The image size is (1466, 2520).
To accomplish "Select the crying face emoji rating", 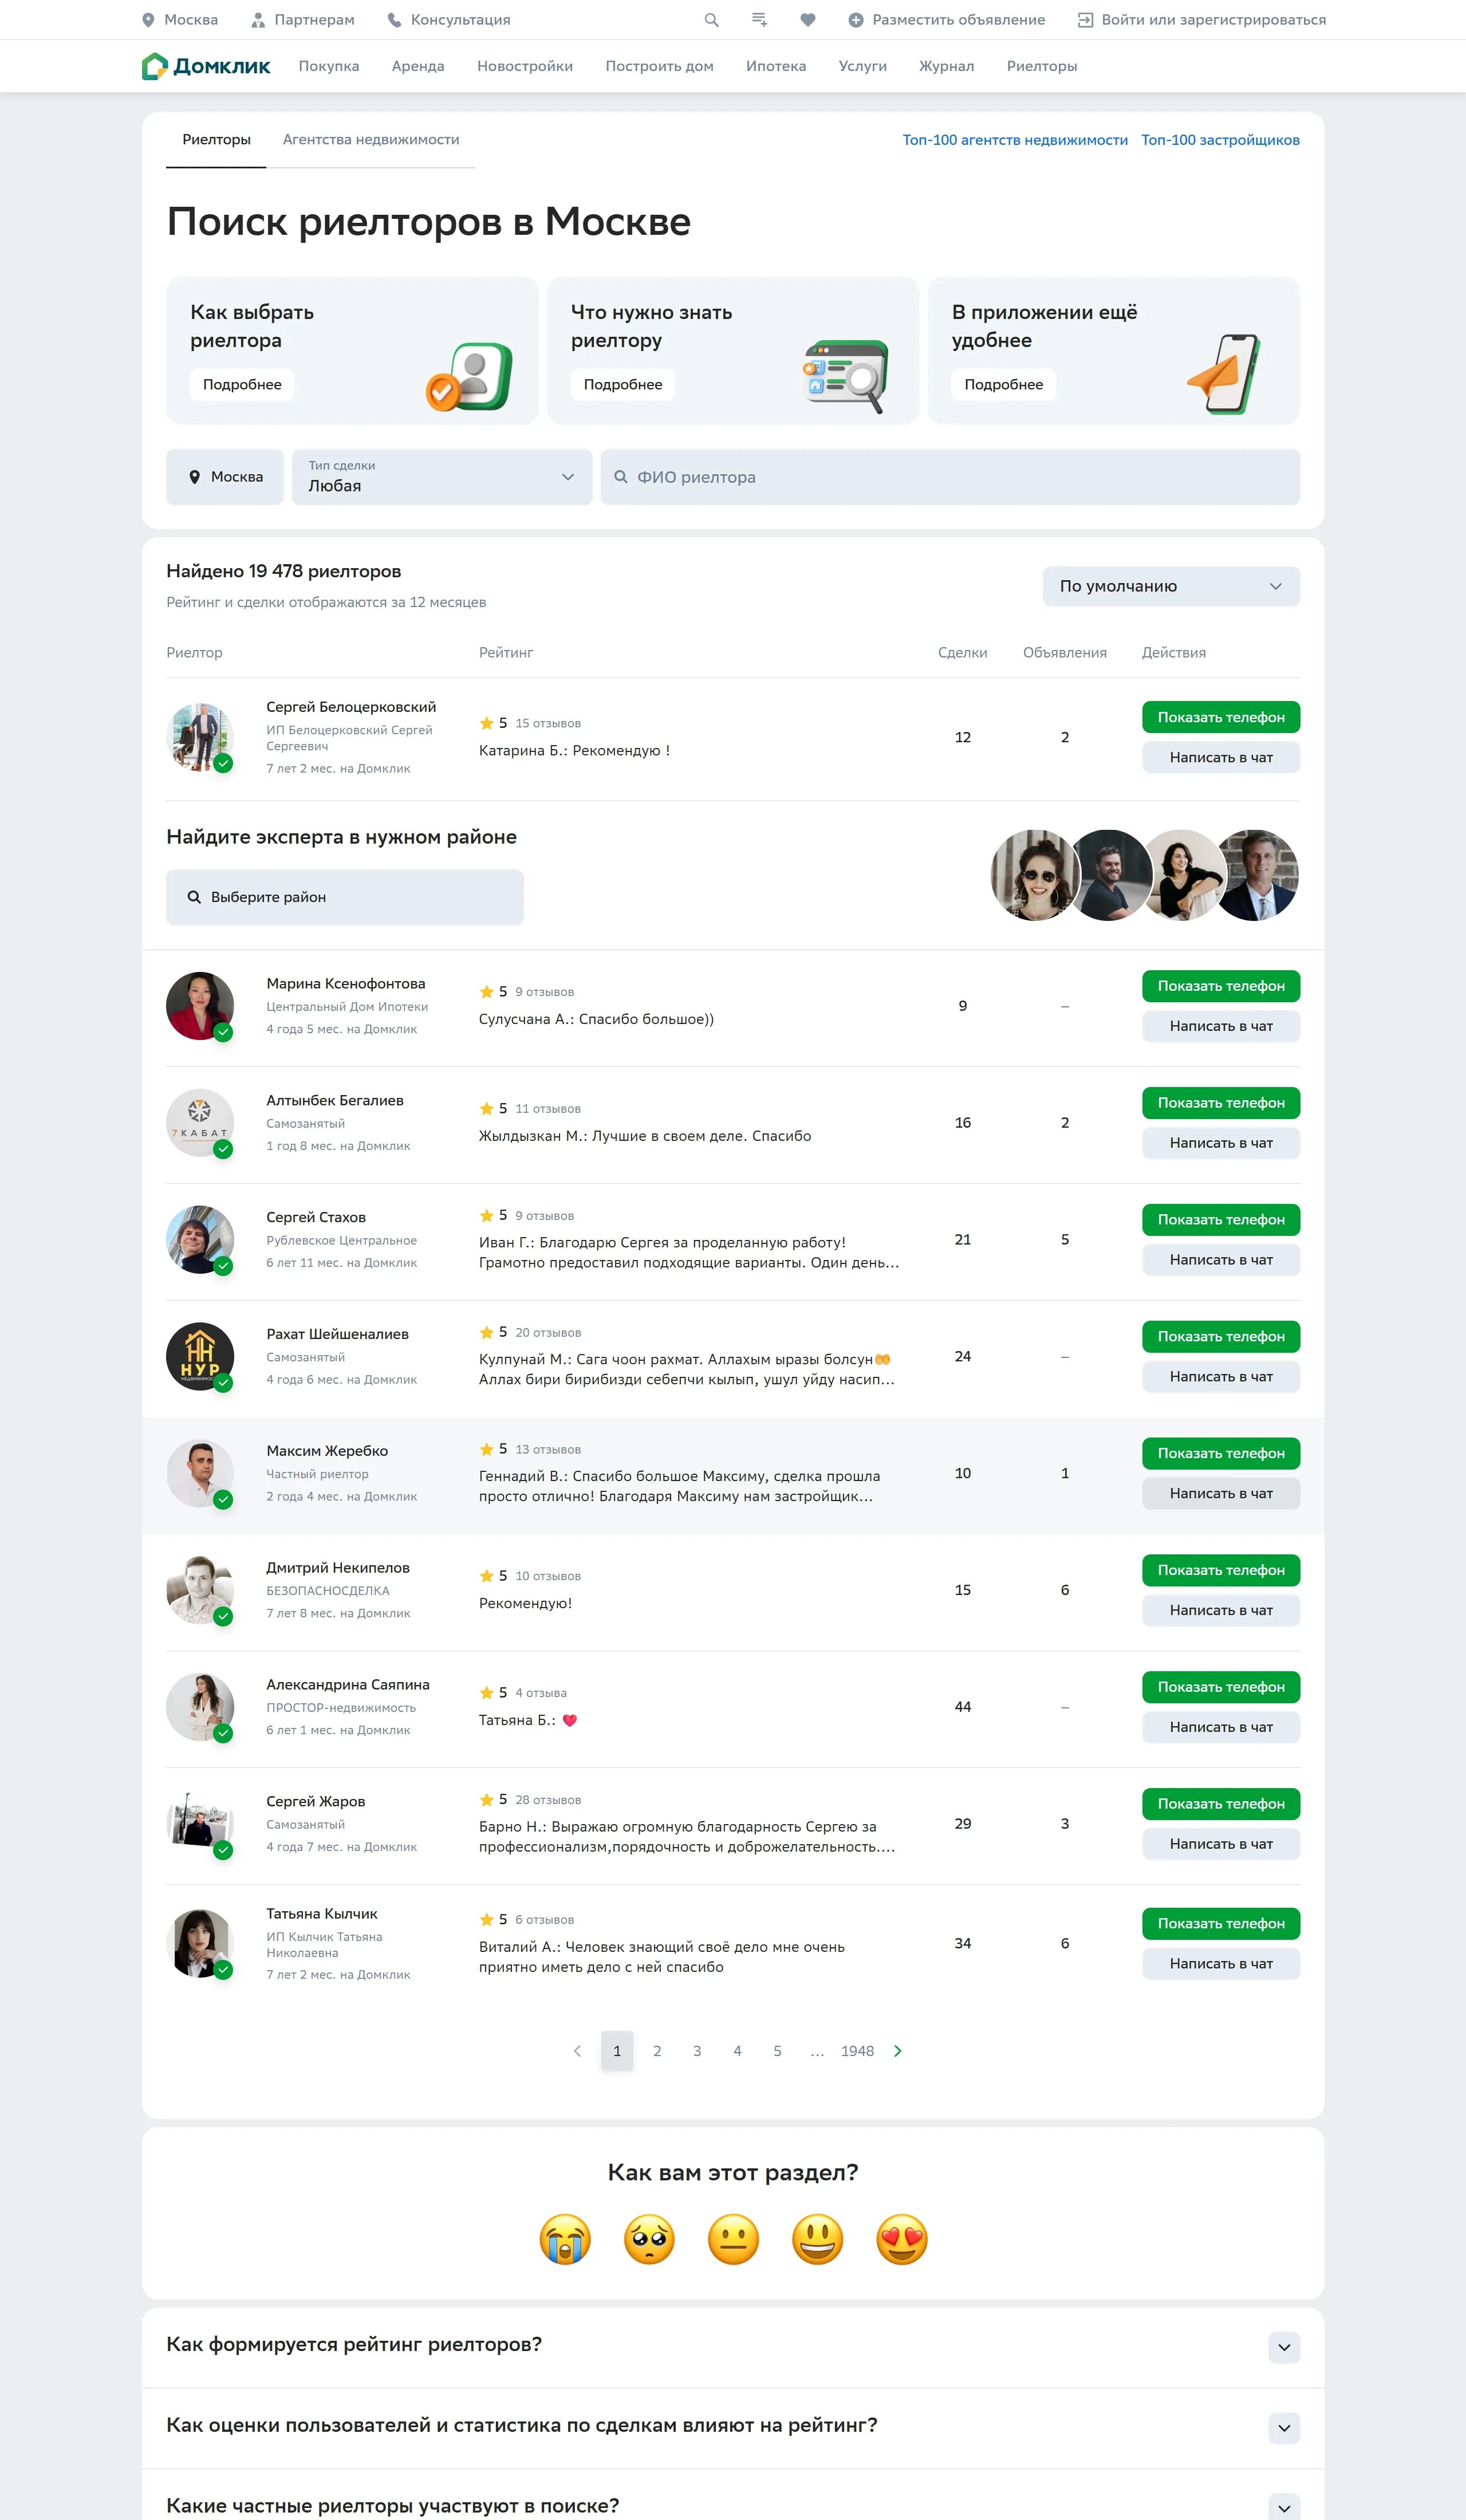I will tap(565, 2239).
